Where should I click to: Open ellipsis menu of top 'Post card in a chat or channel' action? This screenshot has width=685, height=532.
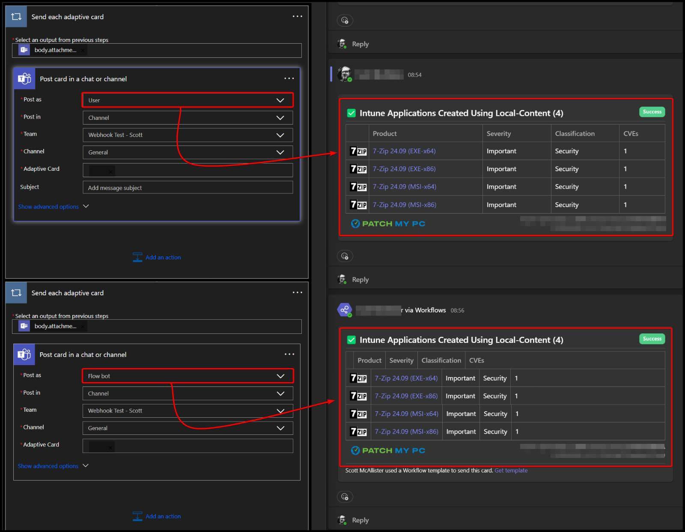[289, 78]
